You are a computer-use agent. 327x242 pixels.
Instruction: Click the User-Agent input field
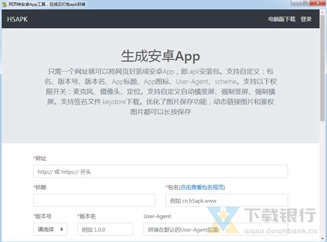(x=216, y=229)
